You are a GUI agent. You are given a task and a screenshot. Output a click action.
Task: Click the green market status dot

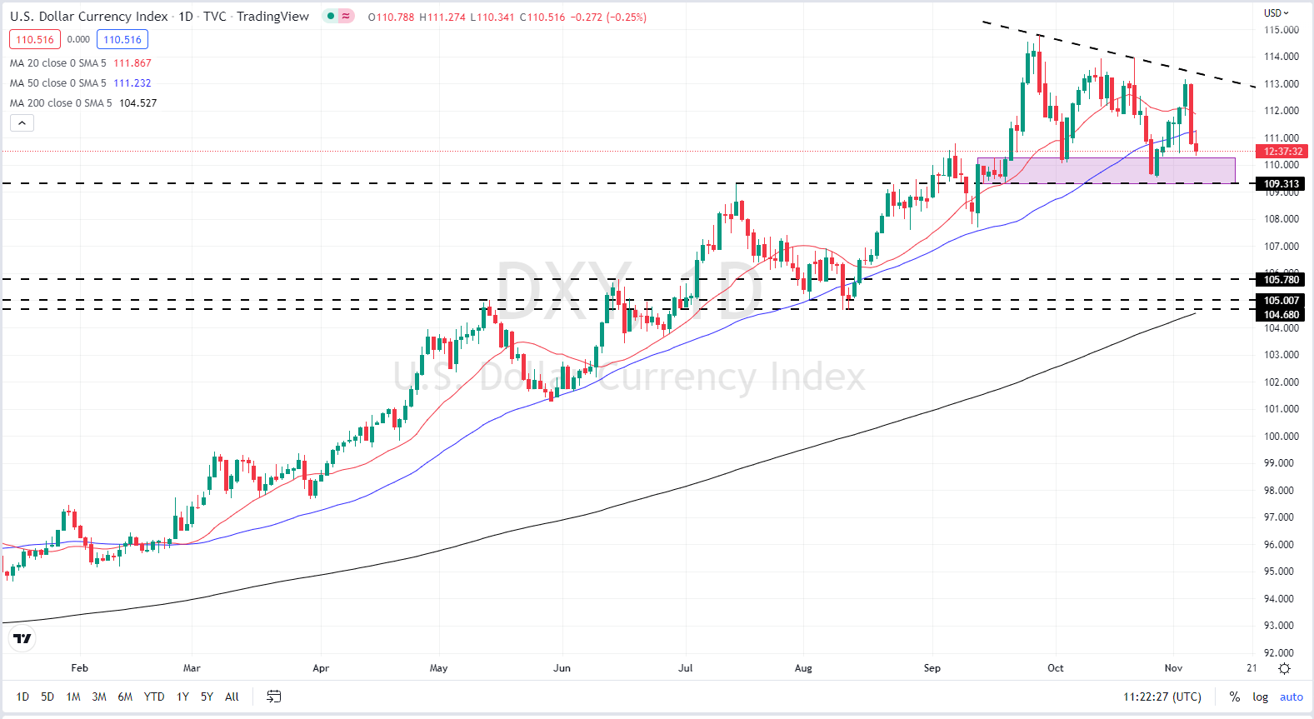[x=331, y=17]
